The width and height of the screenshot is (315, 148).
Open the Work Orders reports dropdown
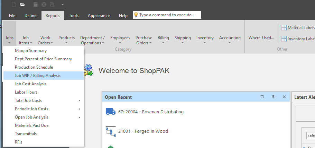(x=45, y=40)
